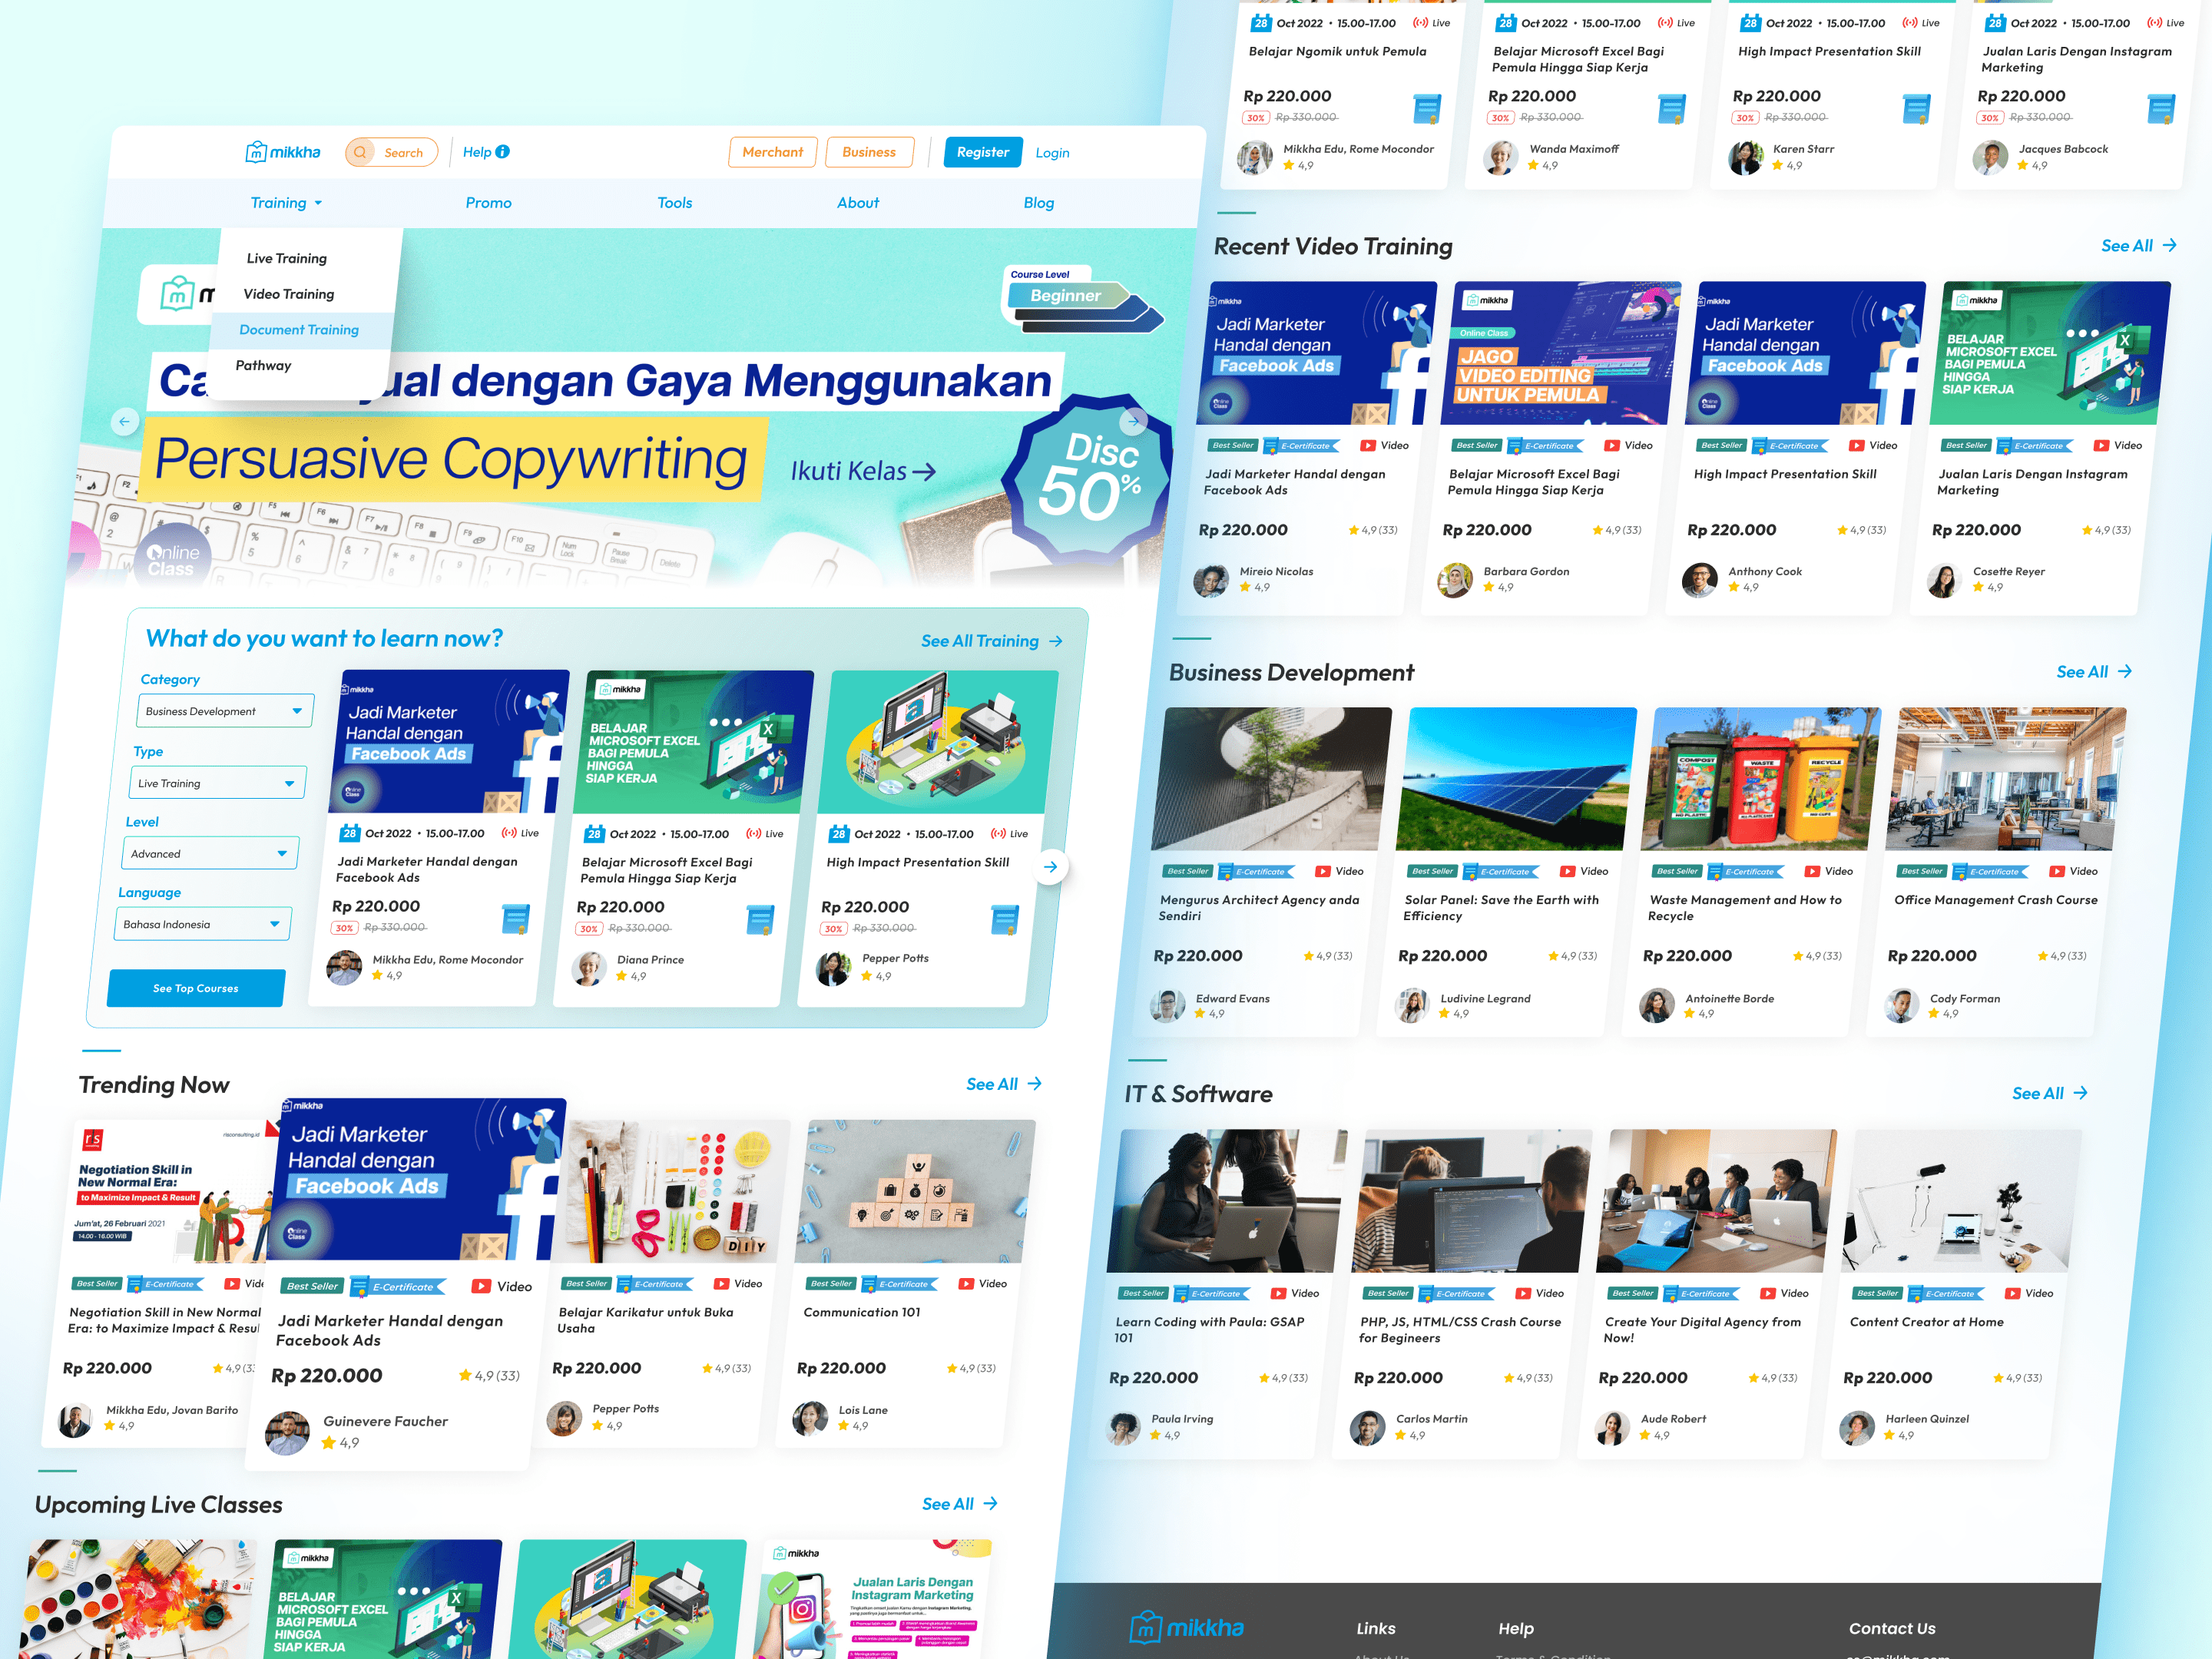
Task: Open the Language dropdown showing Bahasa Indonesia
Action: click(x=203, y=924)
